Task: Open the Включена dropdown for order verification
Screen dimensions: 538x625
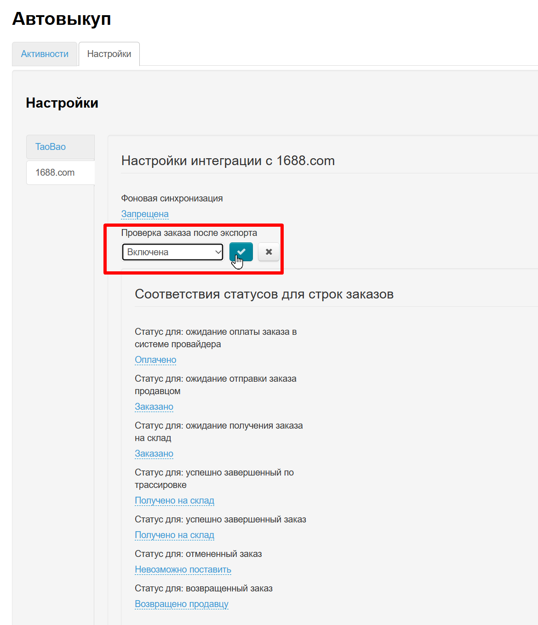Action: (x=172, y=252)
